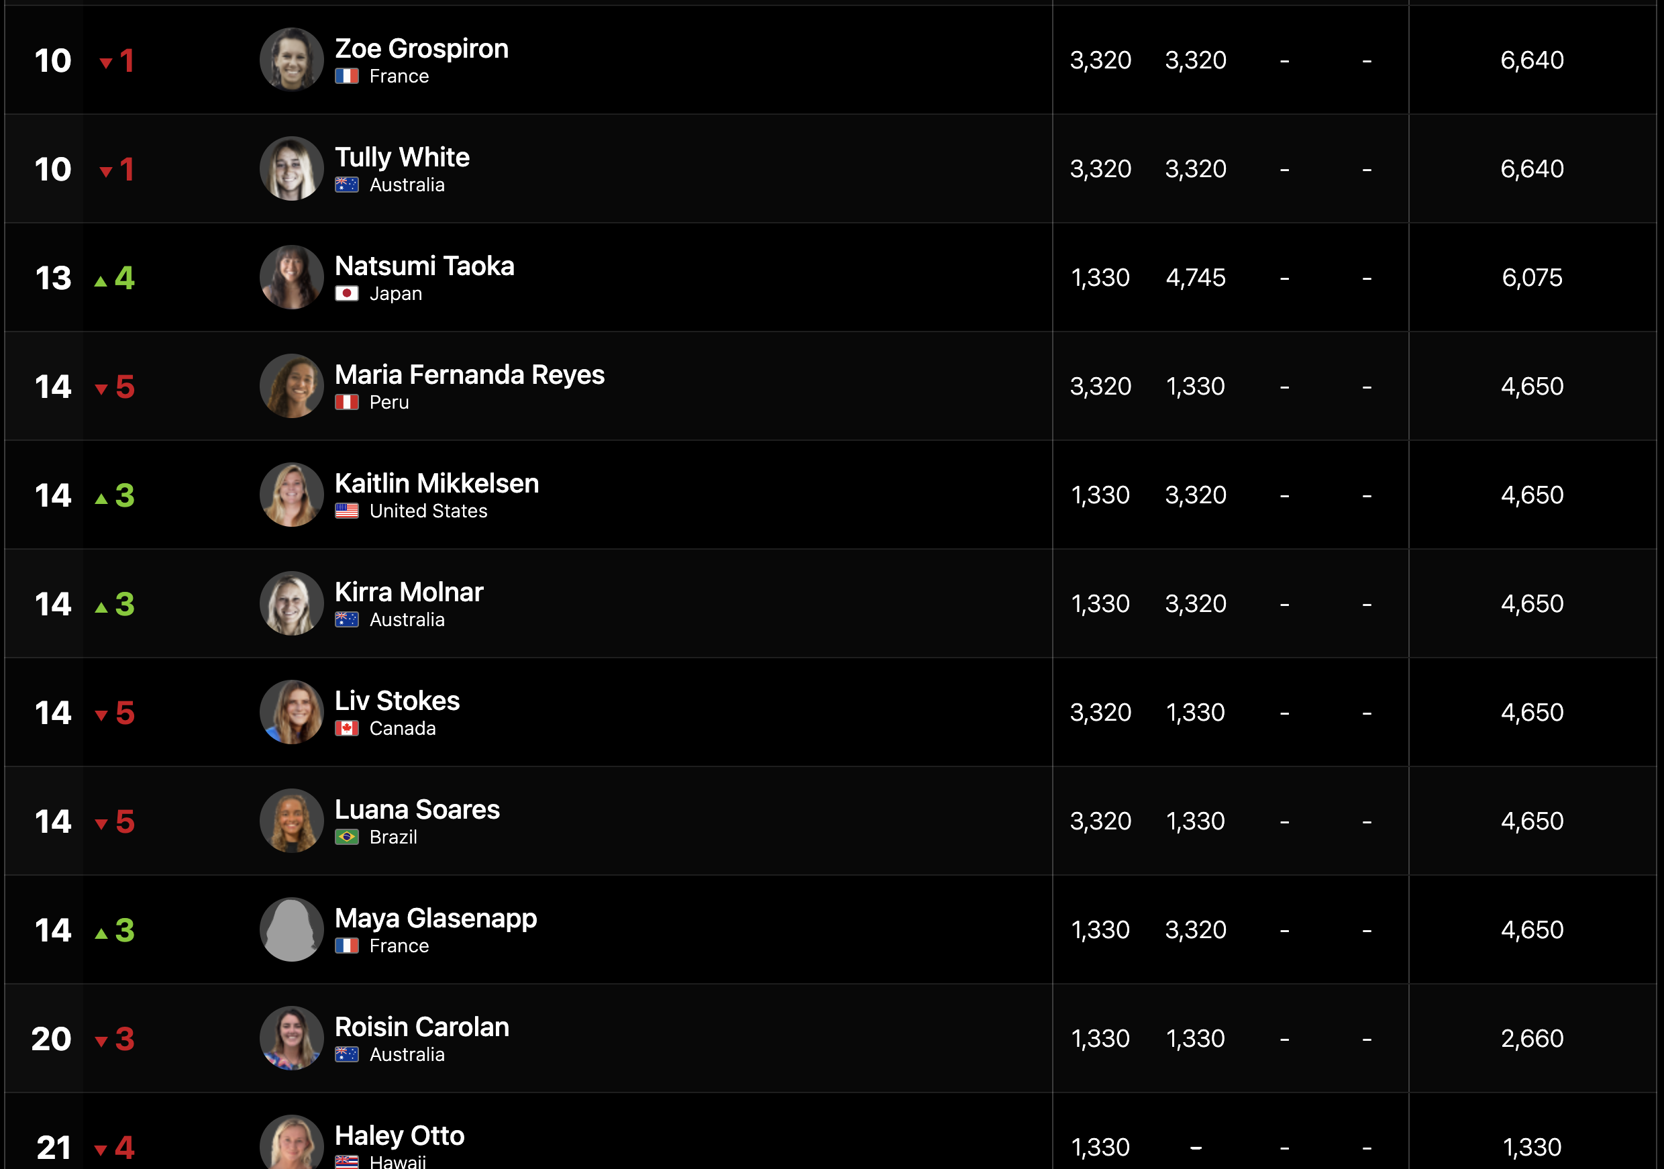The width and height of the screenshot is (1664, 1169).
Task: Open Natsumi Taoka's profile link
Action: pos(425,266)
